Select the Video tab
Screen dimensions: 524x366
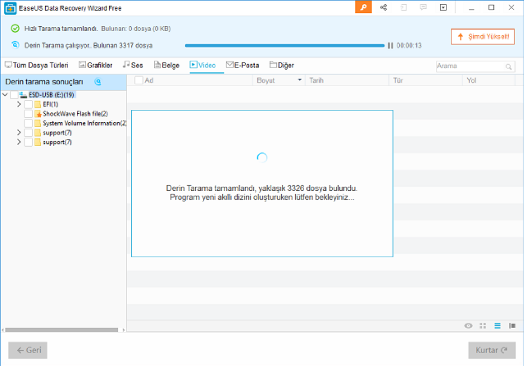coord(203,65)
